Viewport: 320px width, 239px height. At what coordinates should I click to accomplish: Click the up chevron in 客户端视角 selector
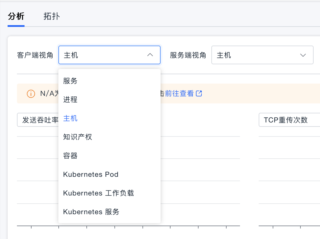[150, 55]
